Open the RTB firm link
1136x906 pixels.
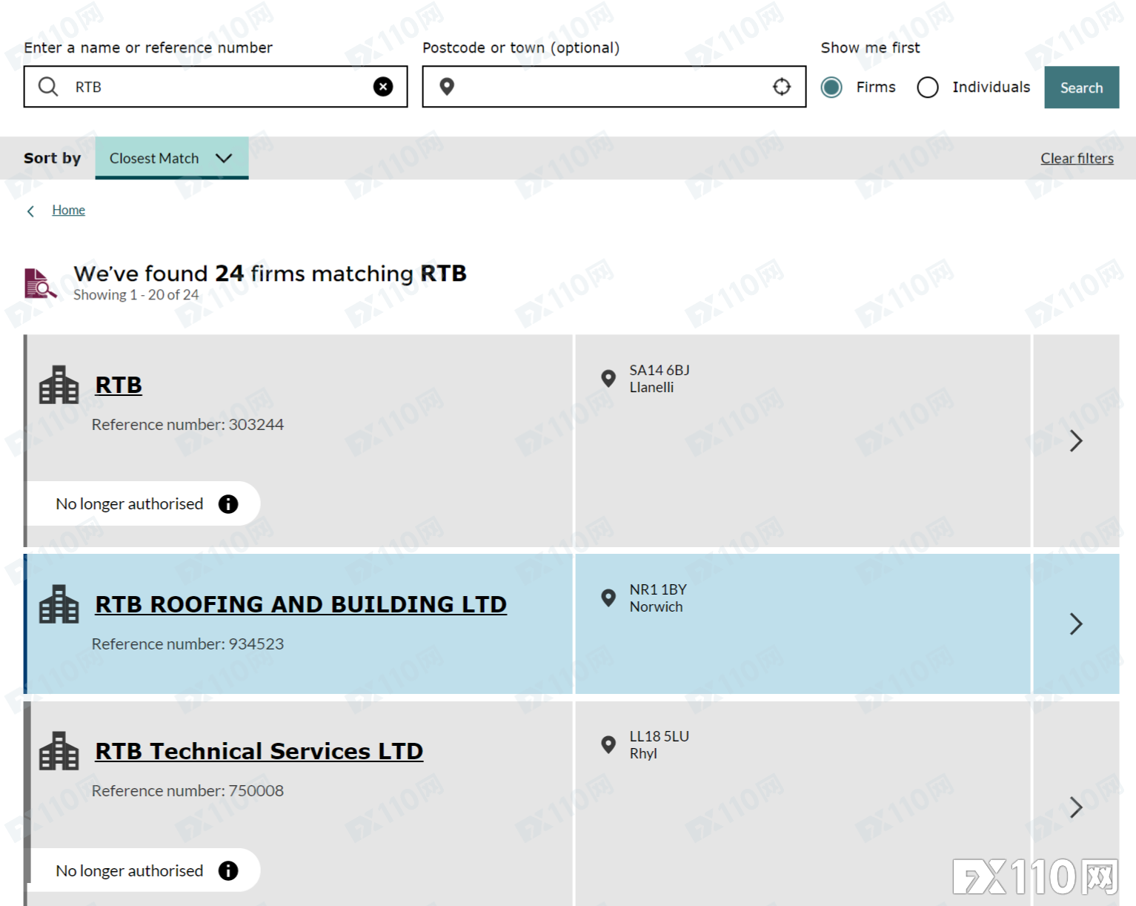119,385
